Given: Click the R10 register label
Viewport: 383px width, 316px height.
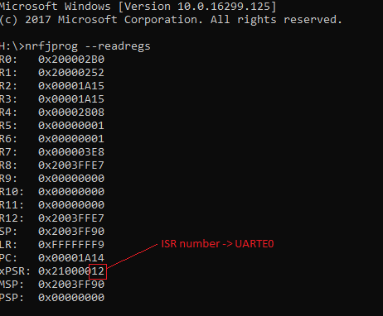Looking at the screenshot, I should point(12,192).
